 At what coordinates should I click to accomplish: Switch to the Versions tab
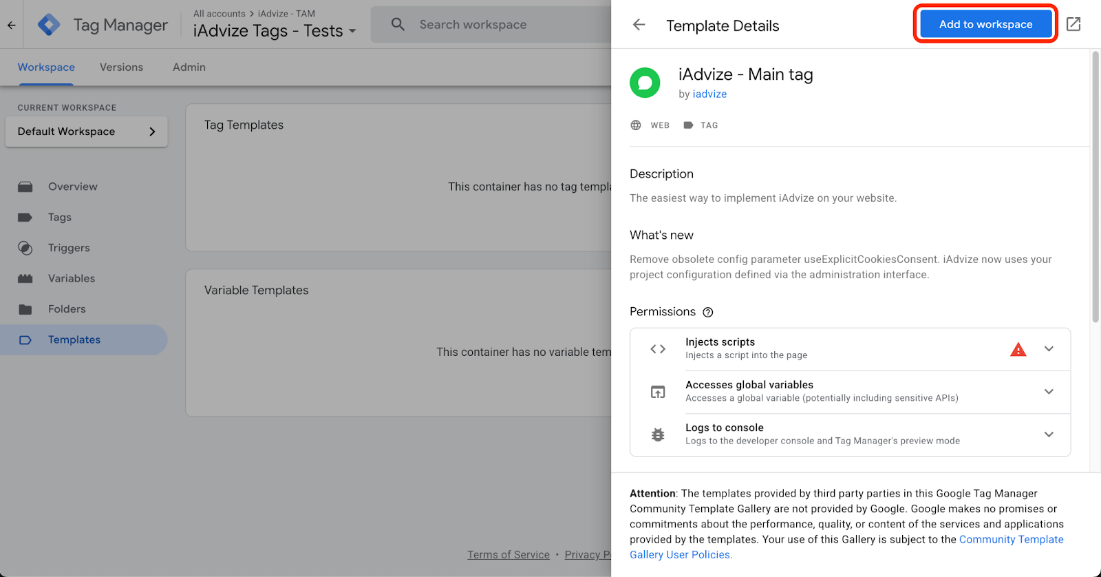pyautogui.click(x=121, y=67)
